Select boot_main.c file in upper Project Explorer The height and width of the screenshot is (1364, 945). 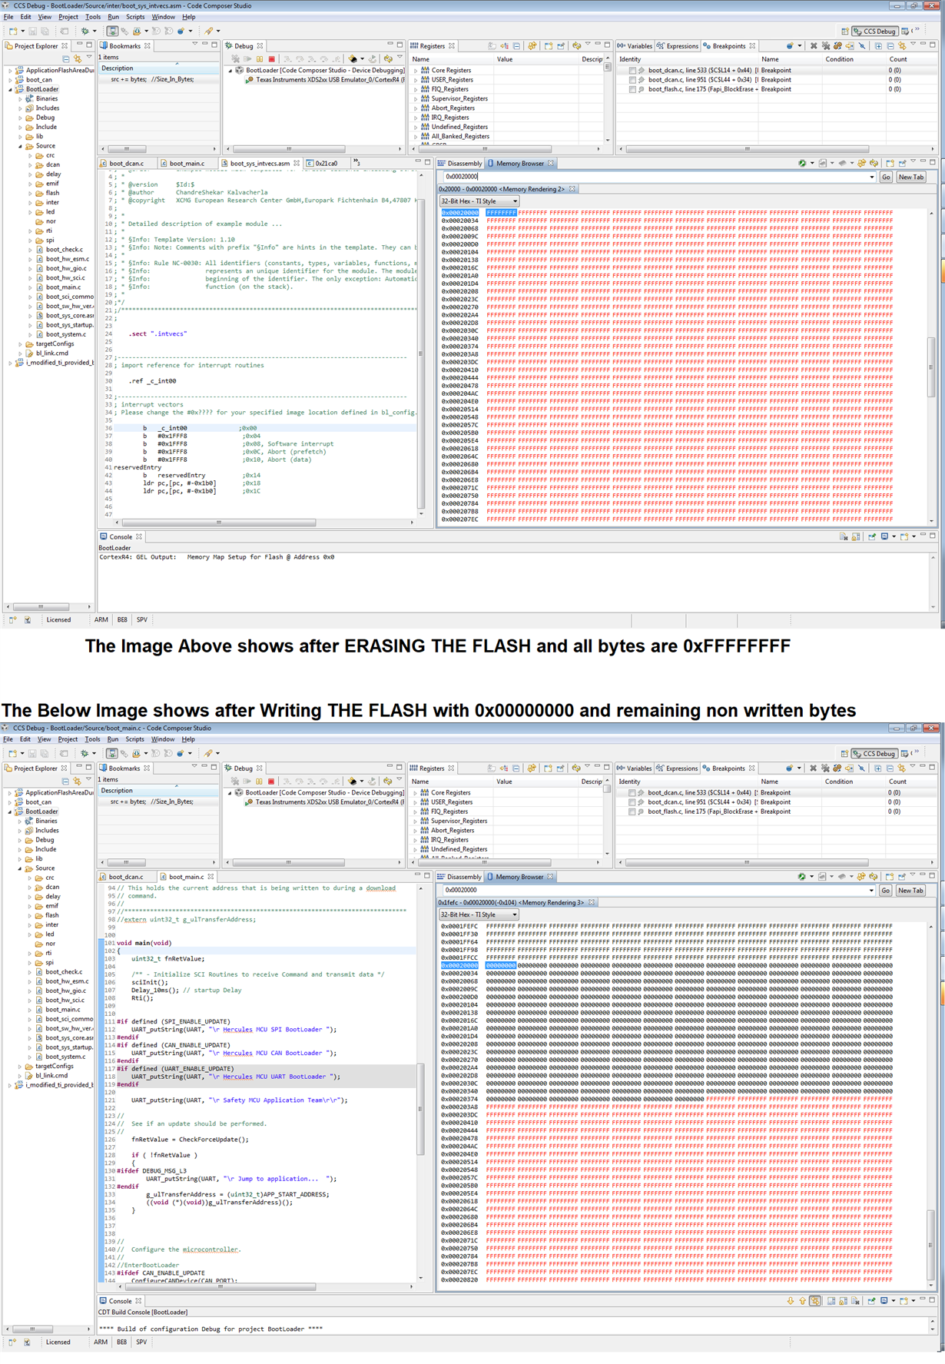pyautogui.click(x=63, y=287)
